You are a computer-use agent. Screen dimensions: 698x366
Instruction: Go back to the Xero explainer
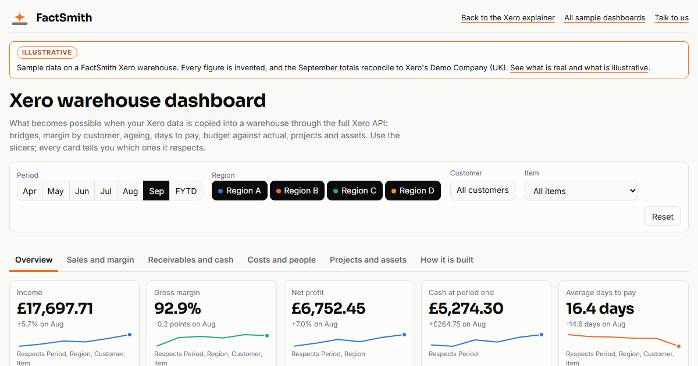(508, 18)
